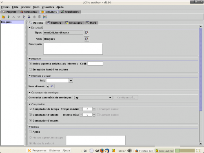Click the Configuració... button

click(126, 98)
